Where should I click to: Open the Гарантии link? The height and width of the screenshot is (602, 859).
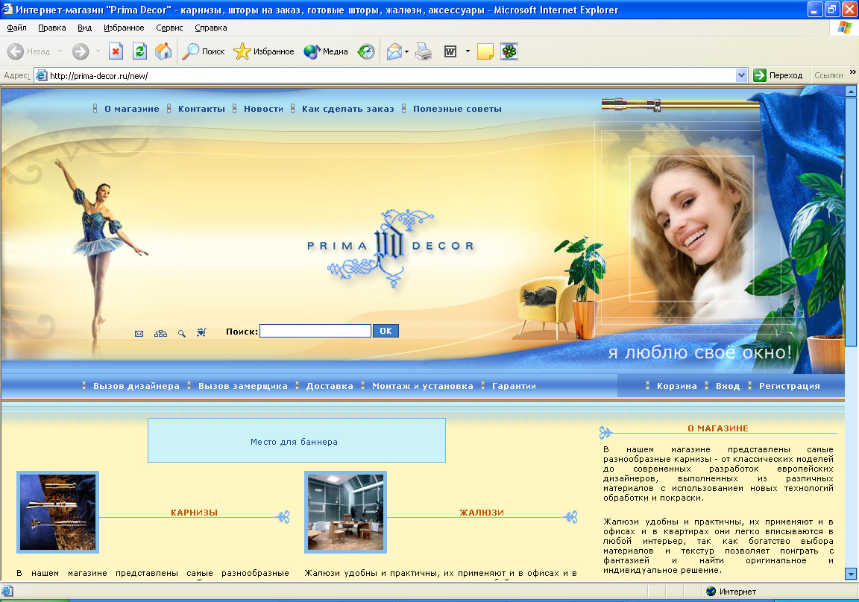(x=514, y=386)
